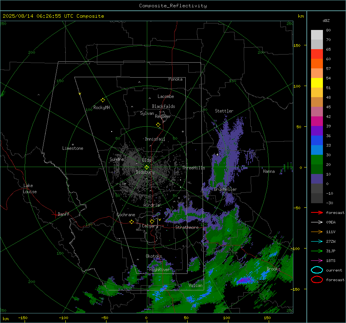This screenshot has width=346, height=323.
Task: Click the Blackfalds city label
Action: (163, 106)
